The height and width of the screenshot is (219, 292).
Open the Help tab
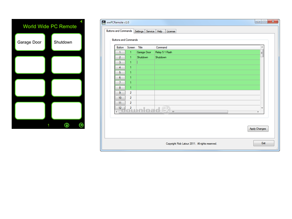click(x=160, y=31)
